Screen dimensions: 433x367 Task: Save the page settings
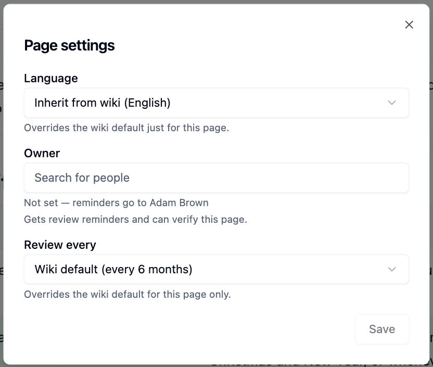[x=382, y=329]
